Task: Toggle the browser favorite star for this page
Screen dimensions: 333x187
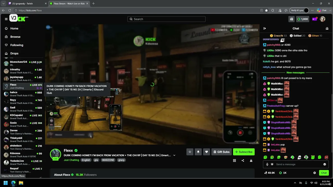Action: (266, 10)
